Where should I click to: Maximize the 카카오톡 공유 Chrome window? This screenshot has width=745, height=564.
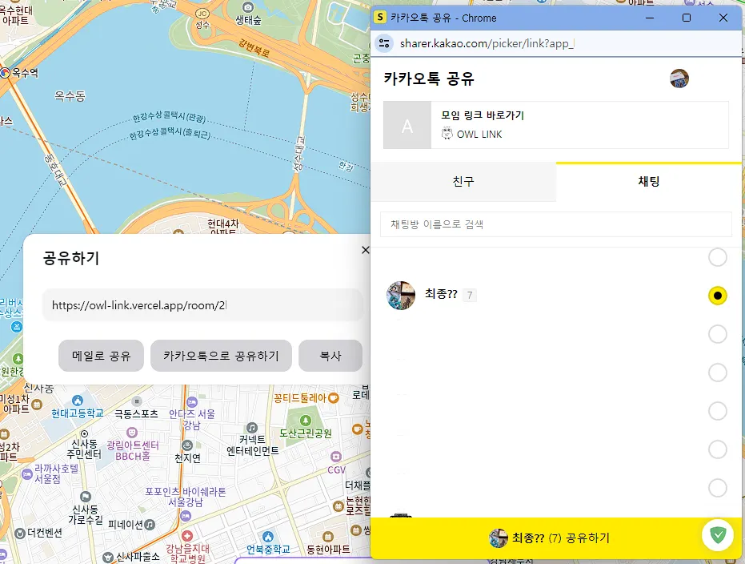coord(687,18)
